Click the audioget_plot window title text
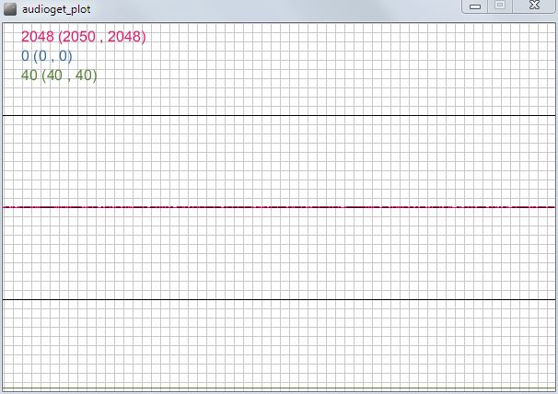 [x=56, y=9]
